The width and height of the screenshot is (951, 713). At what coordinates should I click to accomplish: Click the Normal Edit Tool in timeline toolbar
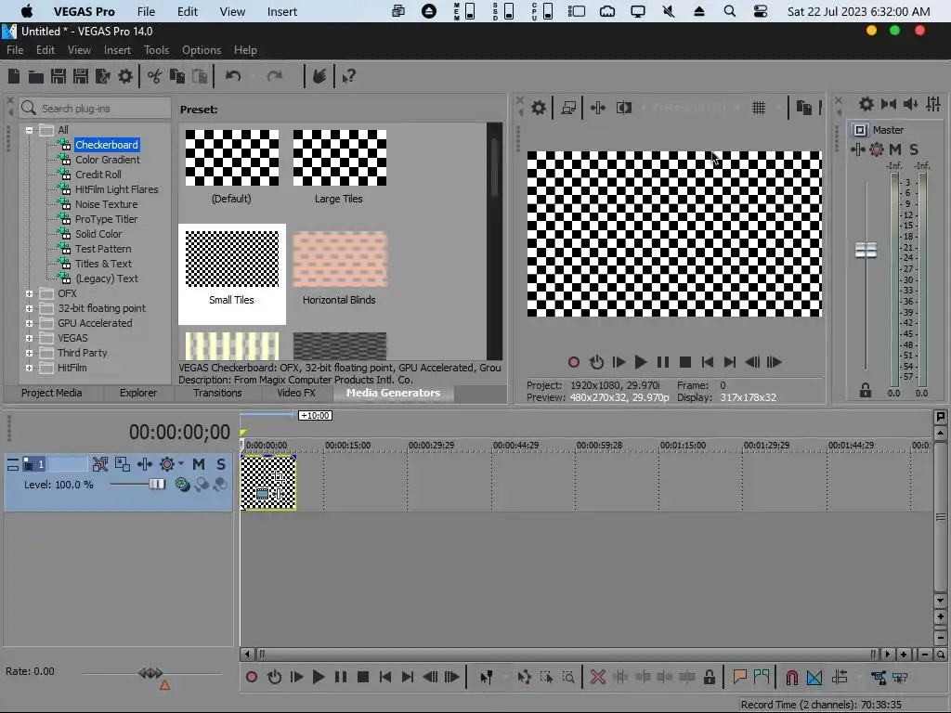(x=486, y=677)
